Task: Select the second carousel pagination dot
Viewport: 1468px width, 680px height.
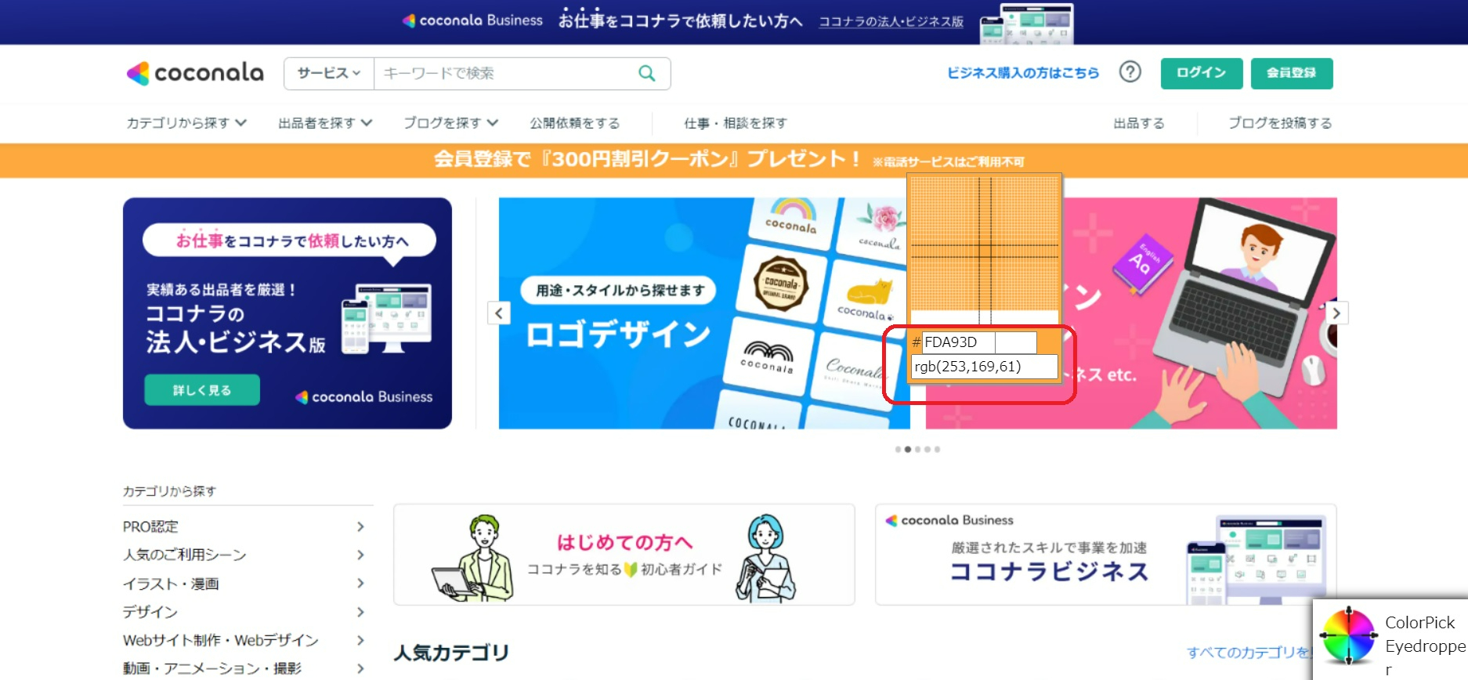Action: tap(908, 450)
